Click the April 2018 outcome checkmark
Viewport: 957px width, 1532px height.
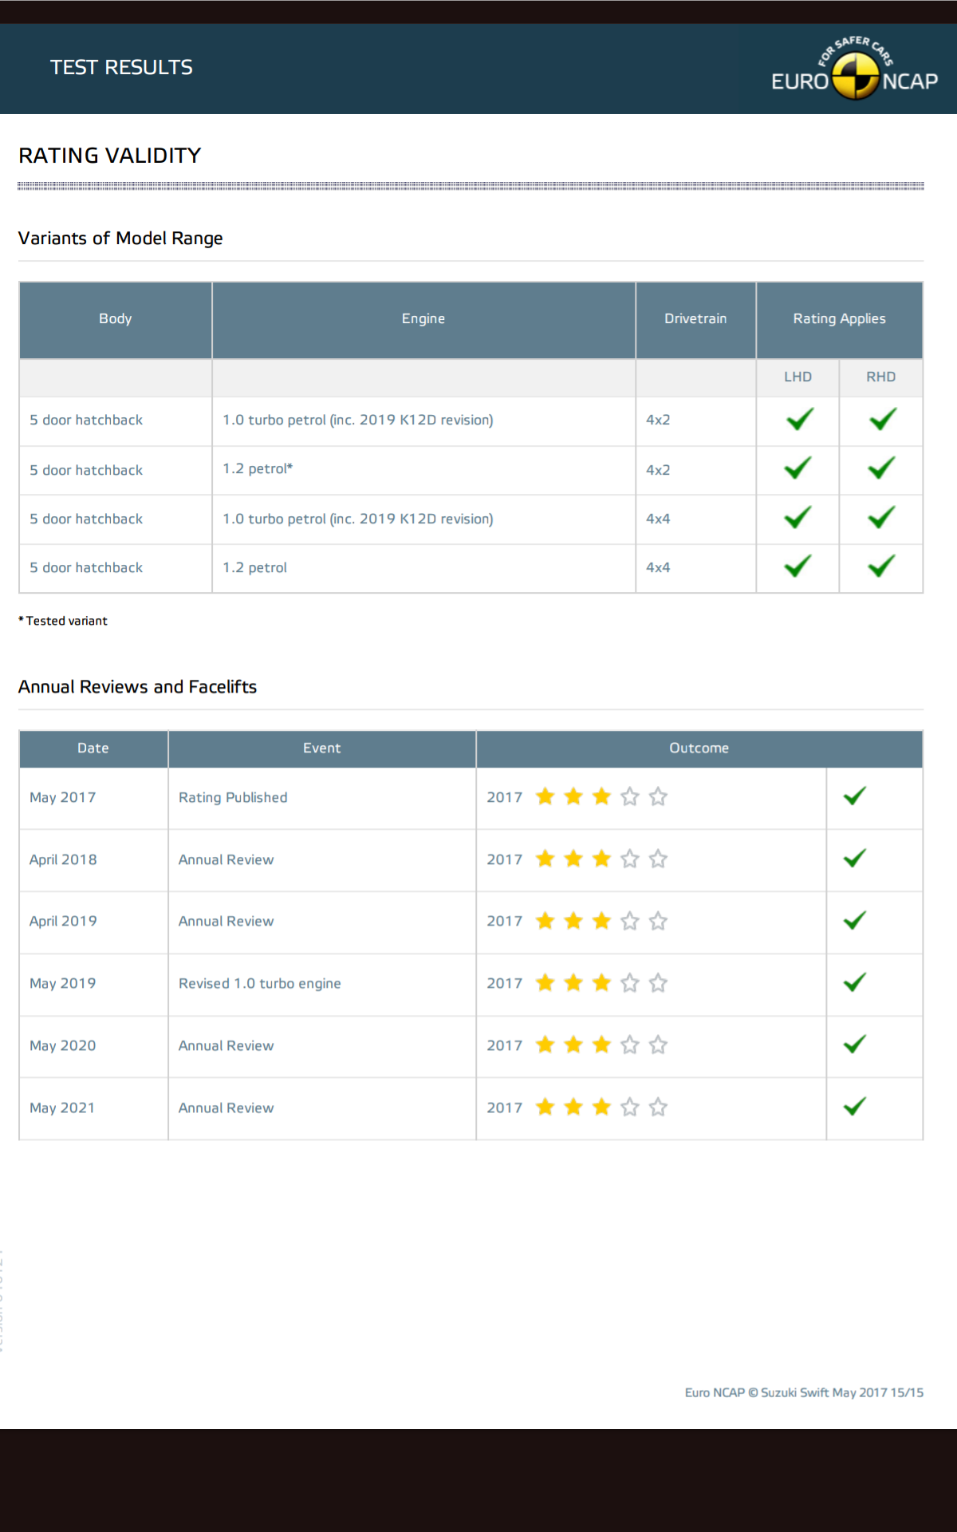tap(854, 858)
